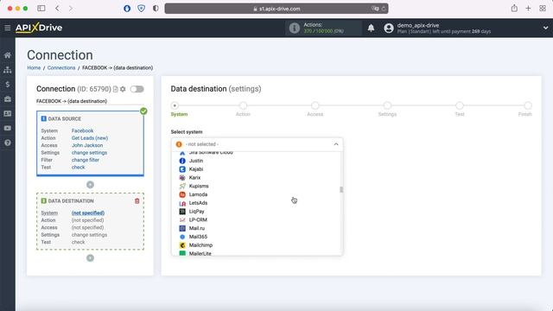Select Mail365 from the system list
Screen dimensions: 553x311
(257, 237)
